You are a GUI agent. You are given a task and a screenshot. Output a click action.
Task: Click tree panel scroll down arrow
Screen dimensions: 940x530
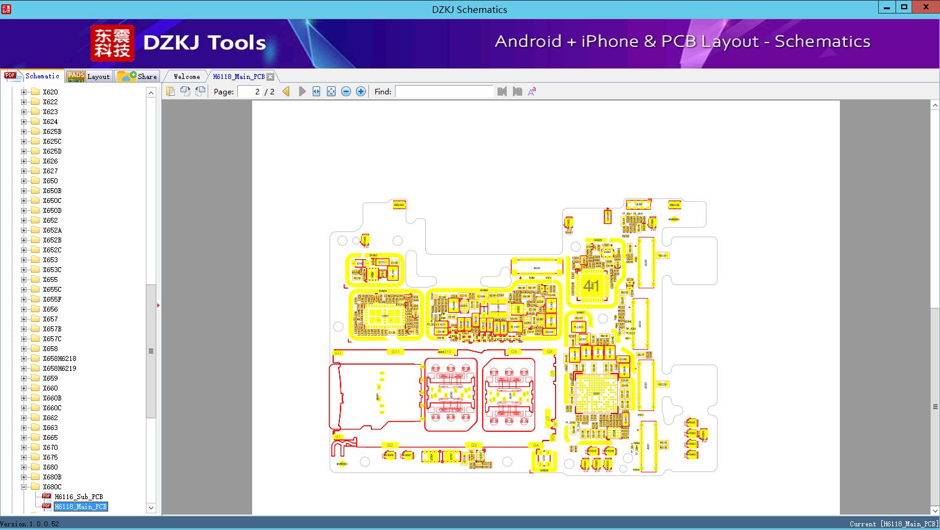151,508
